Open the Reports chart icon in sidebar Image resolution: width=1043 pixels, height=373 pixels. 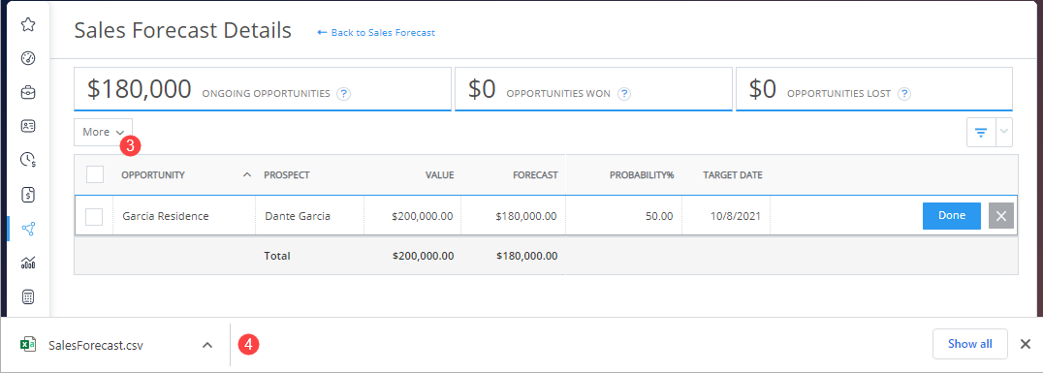(28, 263)
